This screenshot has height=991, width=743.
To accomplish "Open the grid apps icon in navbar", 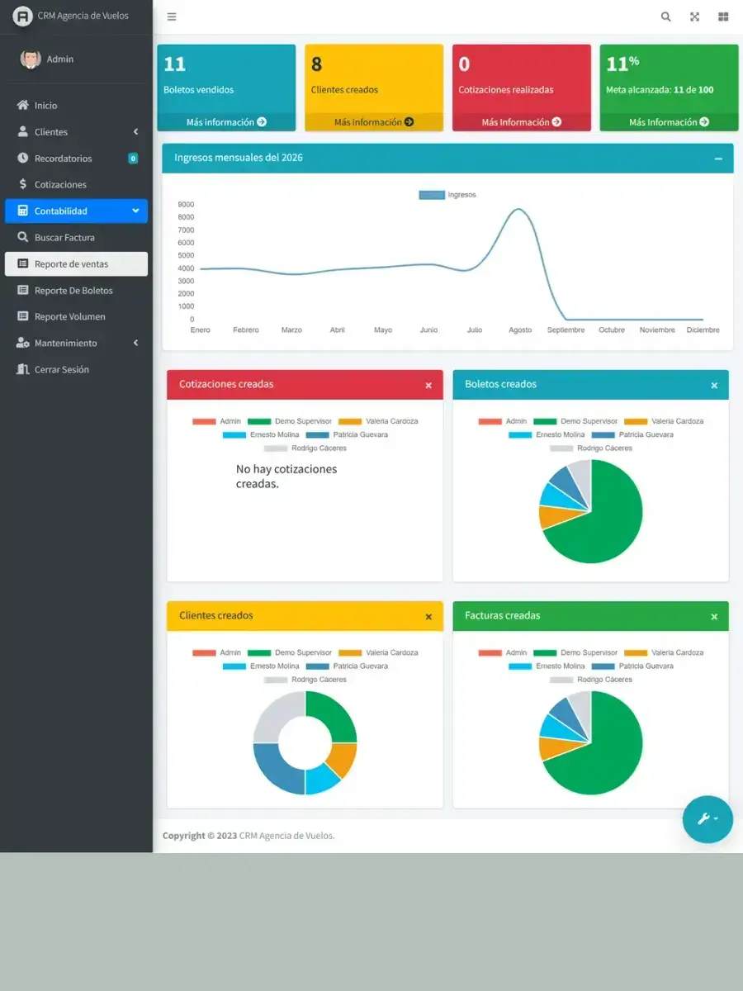I will (x=724, y=17).
